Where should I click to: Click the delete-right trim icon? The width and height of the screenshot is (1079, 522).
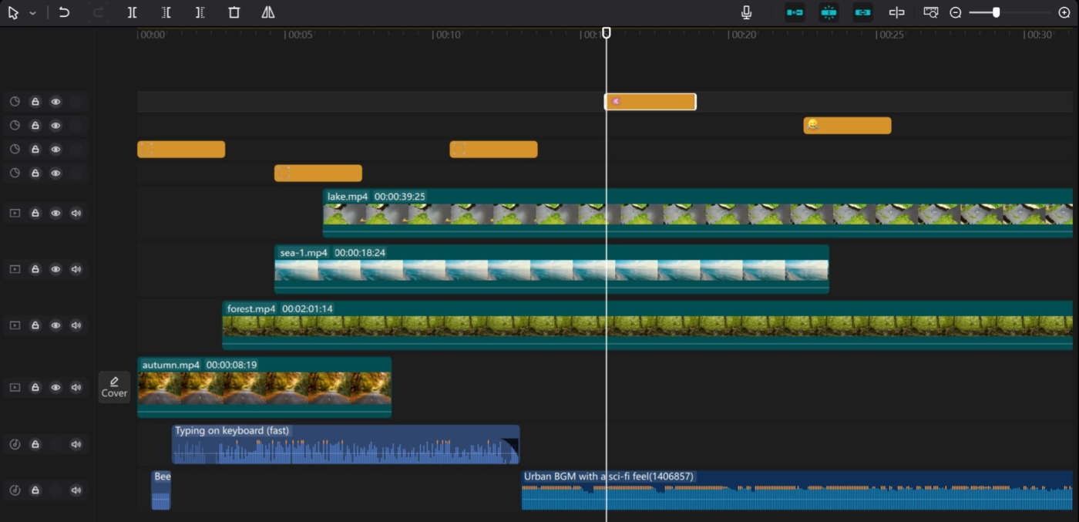click(200, 12)
